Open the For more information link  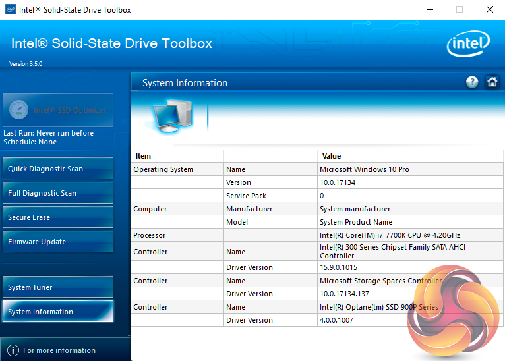pos(59,350)
